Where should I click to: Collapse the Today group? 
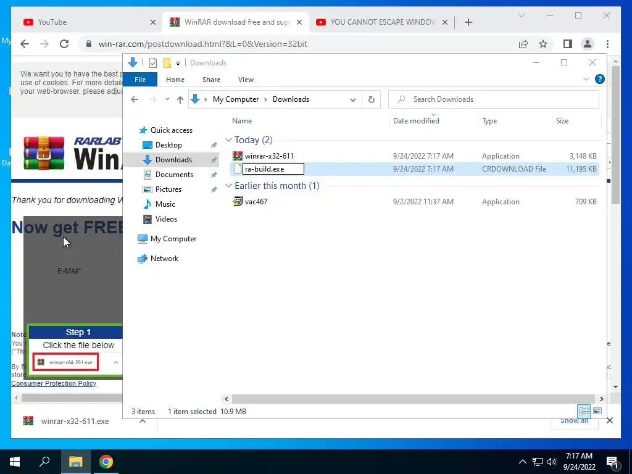228,140
